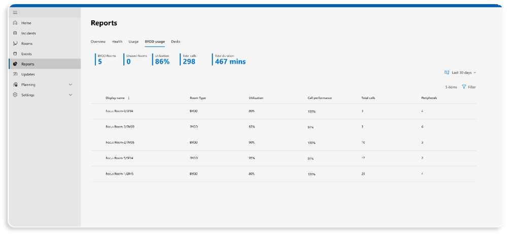Open the Focus Room-5/5F14 row
This screenshot has height=235, width=507.
[284, 158]
